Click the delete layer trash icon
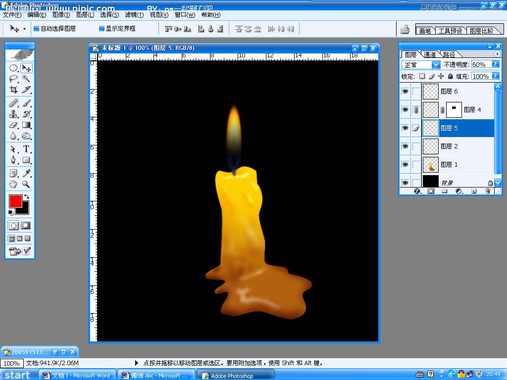The width and height of the screenshot is (507, 380). pos(488,191)
